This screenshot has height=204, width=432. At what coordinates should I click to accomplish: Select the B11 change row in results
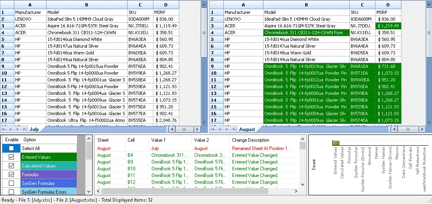[197, 175]
